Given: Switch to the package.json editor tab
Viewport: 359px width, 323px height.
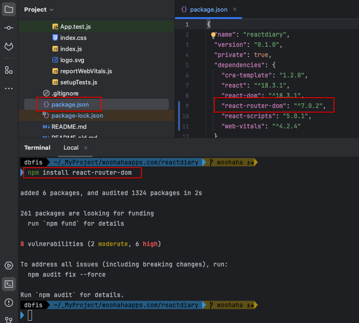Looking at the screenshot, I should (209, 10).
